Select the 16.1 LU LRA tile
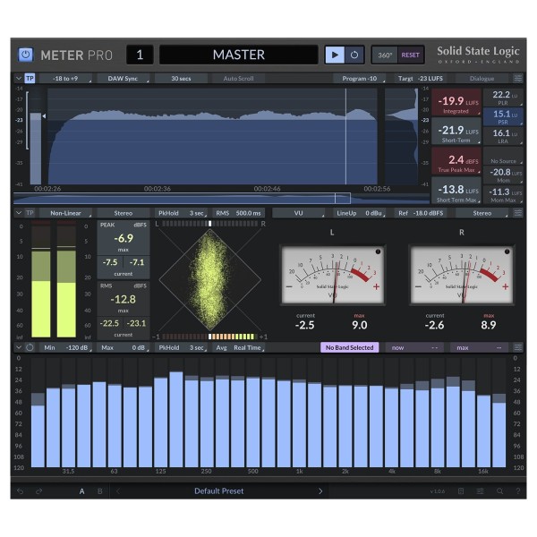537x537 pixels. [503, 136]
